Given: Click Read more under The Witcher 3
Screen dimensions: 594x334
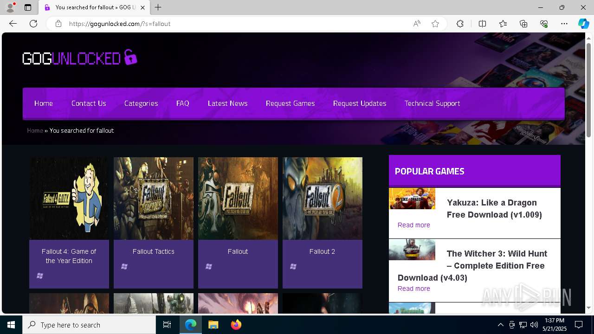Looking at the screenshot, I should [x=414, y=289].
